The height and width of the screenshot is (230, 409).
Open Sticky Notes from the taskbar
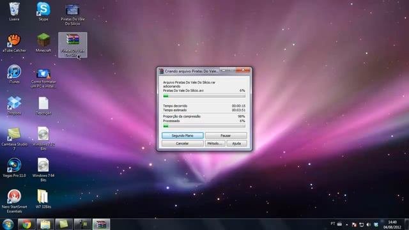(64, 224)
